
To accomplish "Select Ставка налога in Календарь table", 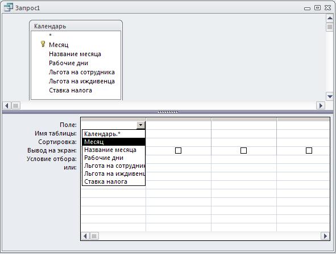I will click(70, 90).
